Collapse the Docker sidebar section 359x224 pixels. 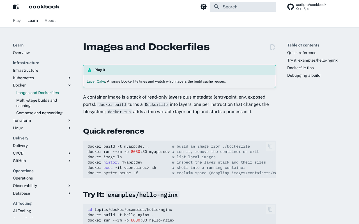[69, 85]
